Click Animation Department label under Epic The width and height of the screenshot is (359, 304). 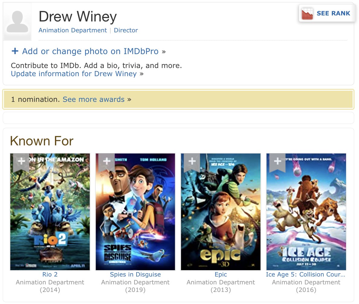tap(221, 282)
